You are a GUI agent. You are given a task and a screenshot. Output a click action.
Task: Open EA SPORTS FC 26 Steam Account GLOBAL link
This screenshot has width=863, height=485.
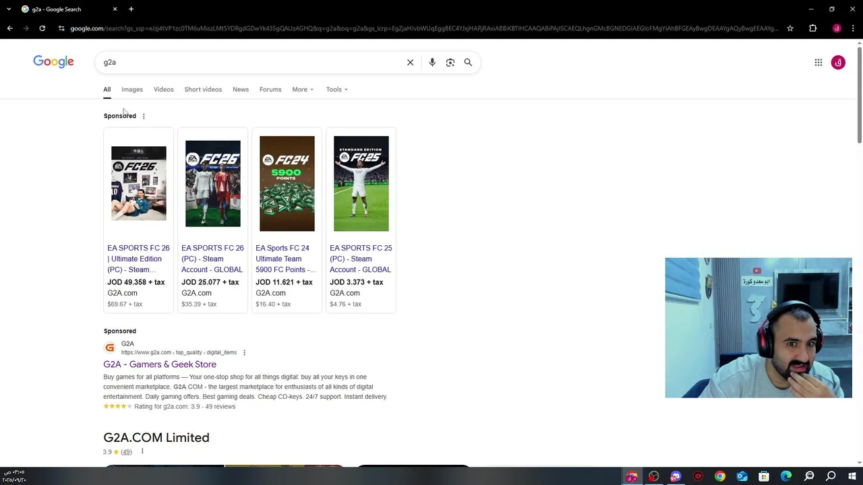click(x=212, y=259)
